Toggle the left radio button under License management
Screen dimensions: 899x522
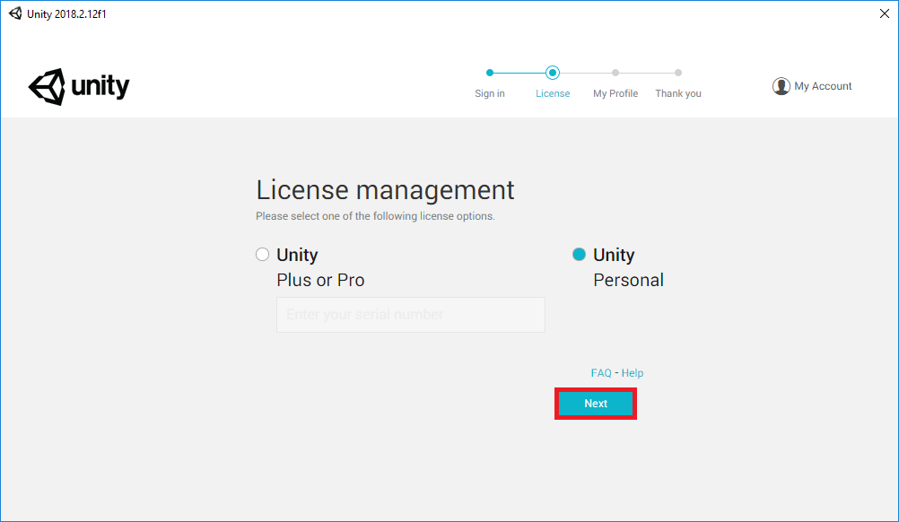coord(262,254)
